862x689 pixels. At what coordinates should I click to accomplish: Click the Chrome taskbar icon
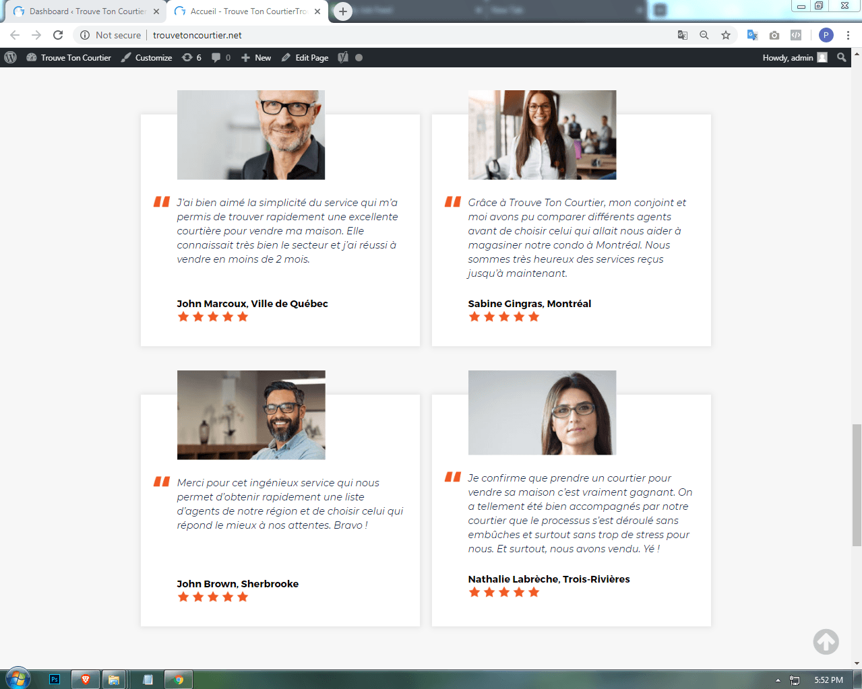(x=179, y=680)
